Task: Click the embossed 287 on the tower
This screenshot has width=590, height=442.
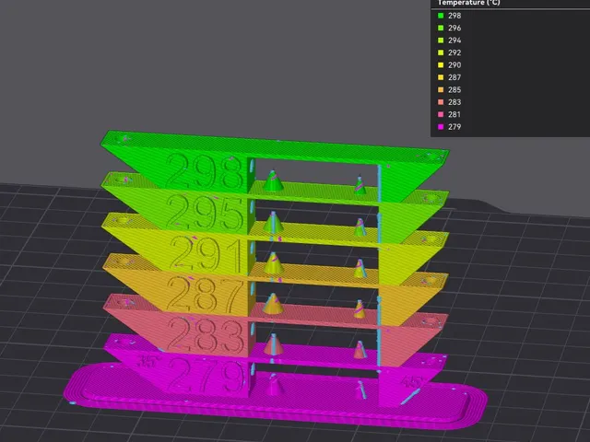Action: coord(206,294)
